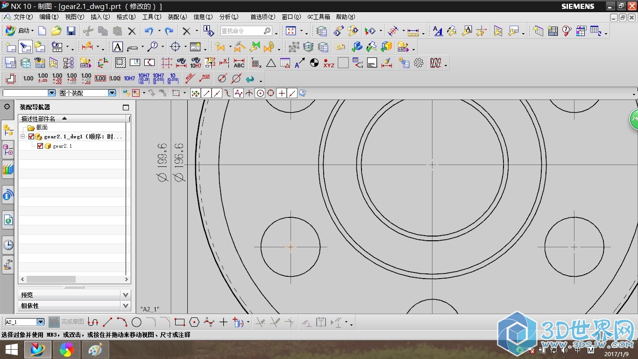Select the Polygon sketch tool
The width and height of the screenshot is (638, 359).
tap(194, 322)
